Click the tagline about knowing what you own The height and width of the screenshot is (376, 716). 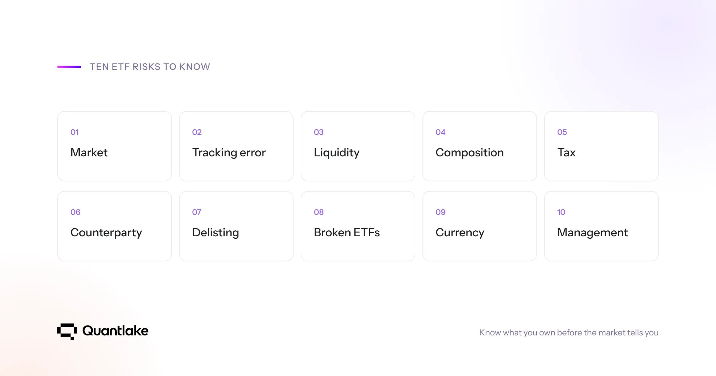point(569,332)
